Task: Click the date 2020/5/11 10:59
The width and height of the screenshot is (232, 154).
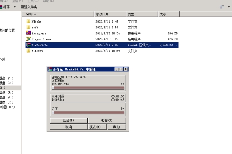Action: click(108, 51)
